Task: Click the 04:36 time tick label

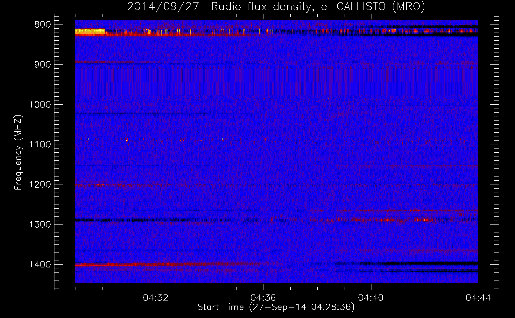Action: coord(263,298)
